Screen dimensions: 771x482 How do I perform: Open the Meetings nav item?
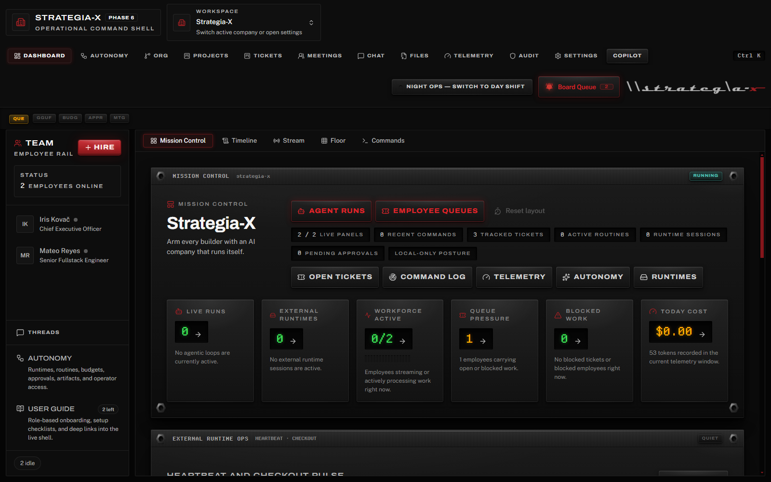tap(319, 56)
